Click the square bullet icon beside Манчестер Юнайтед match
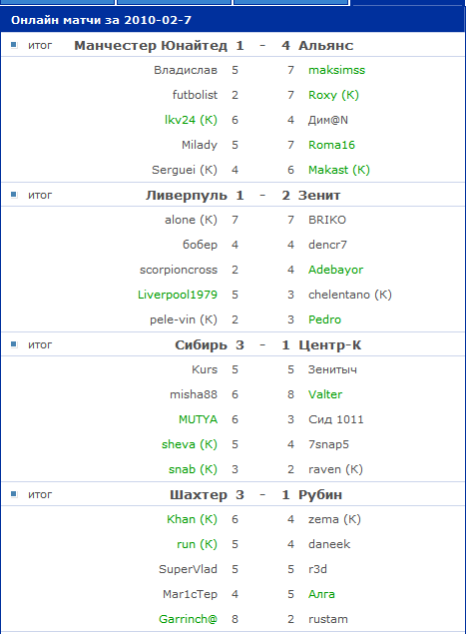 [14, 45]
